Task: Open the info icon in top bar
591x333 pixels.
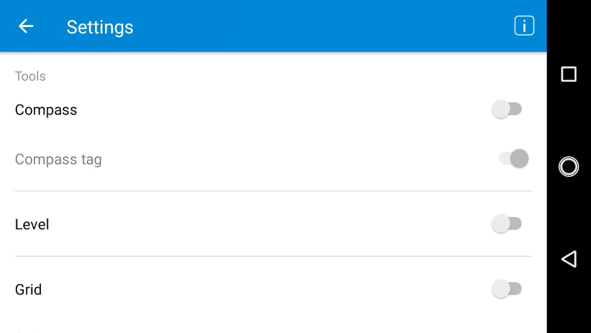Action: point(524,26)
